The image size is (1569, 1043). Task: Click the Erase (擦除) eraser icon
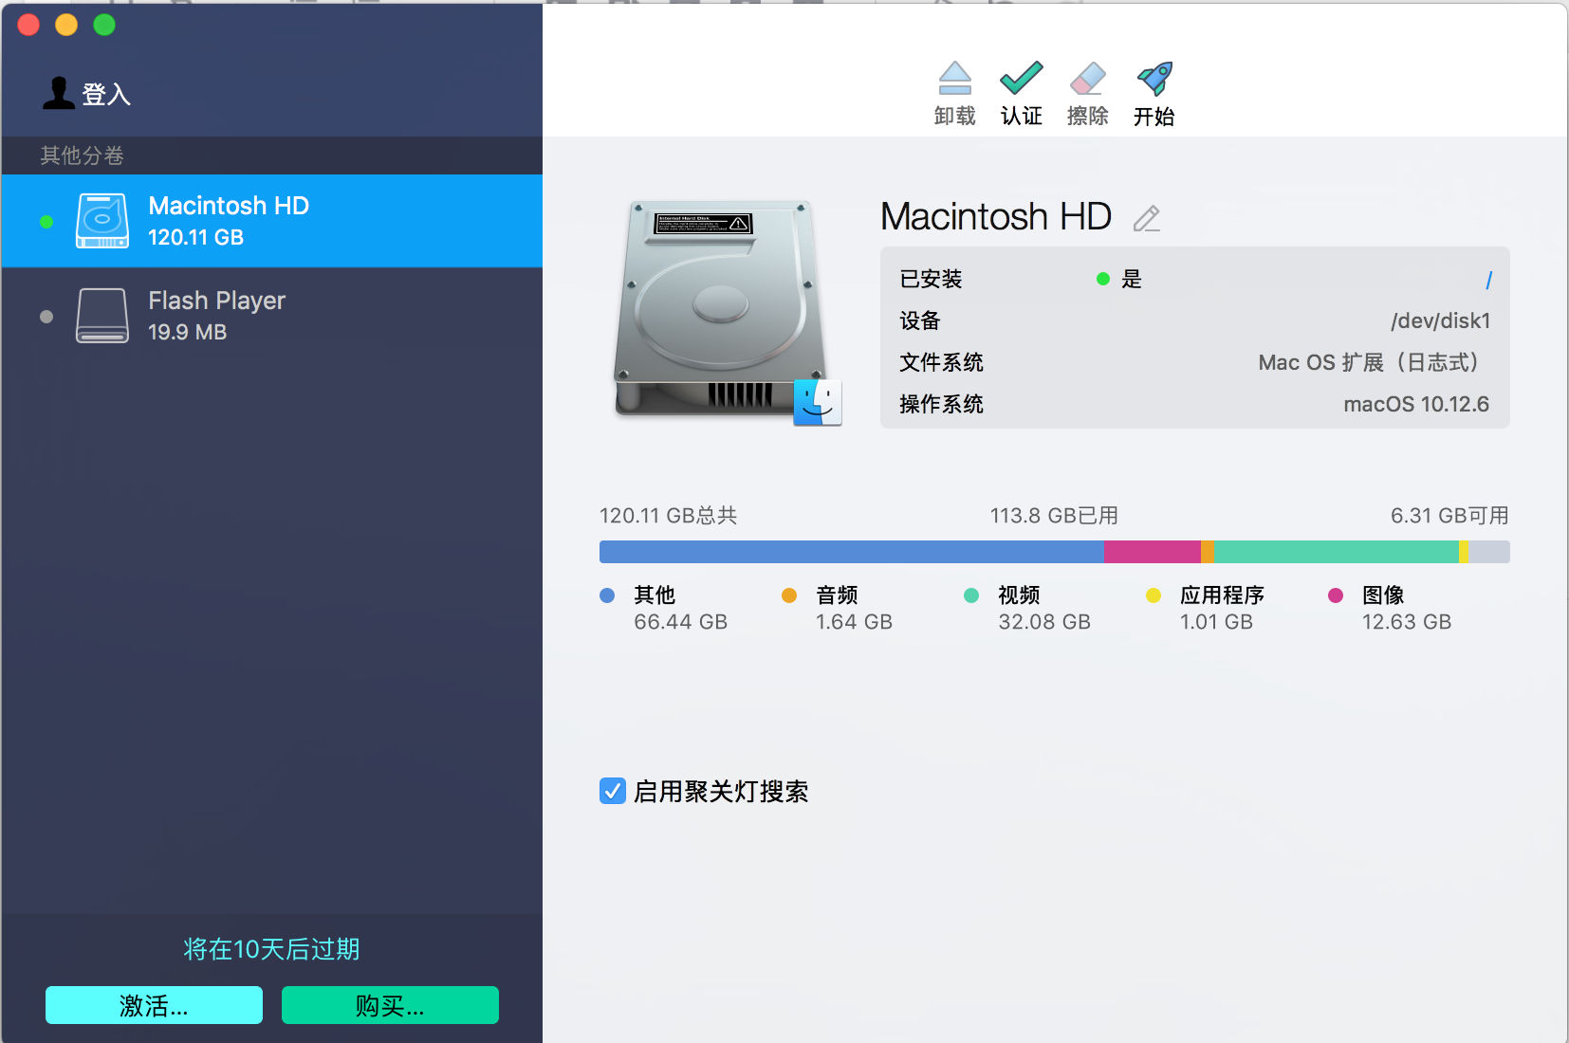(x=1088, y=79)
